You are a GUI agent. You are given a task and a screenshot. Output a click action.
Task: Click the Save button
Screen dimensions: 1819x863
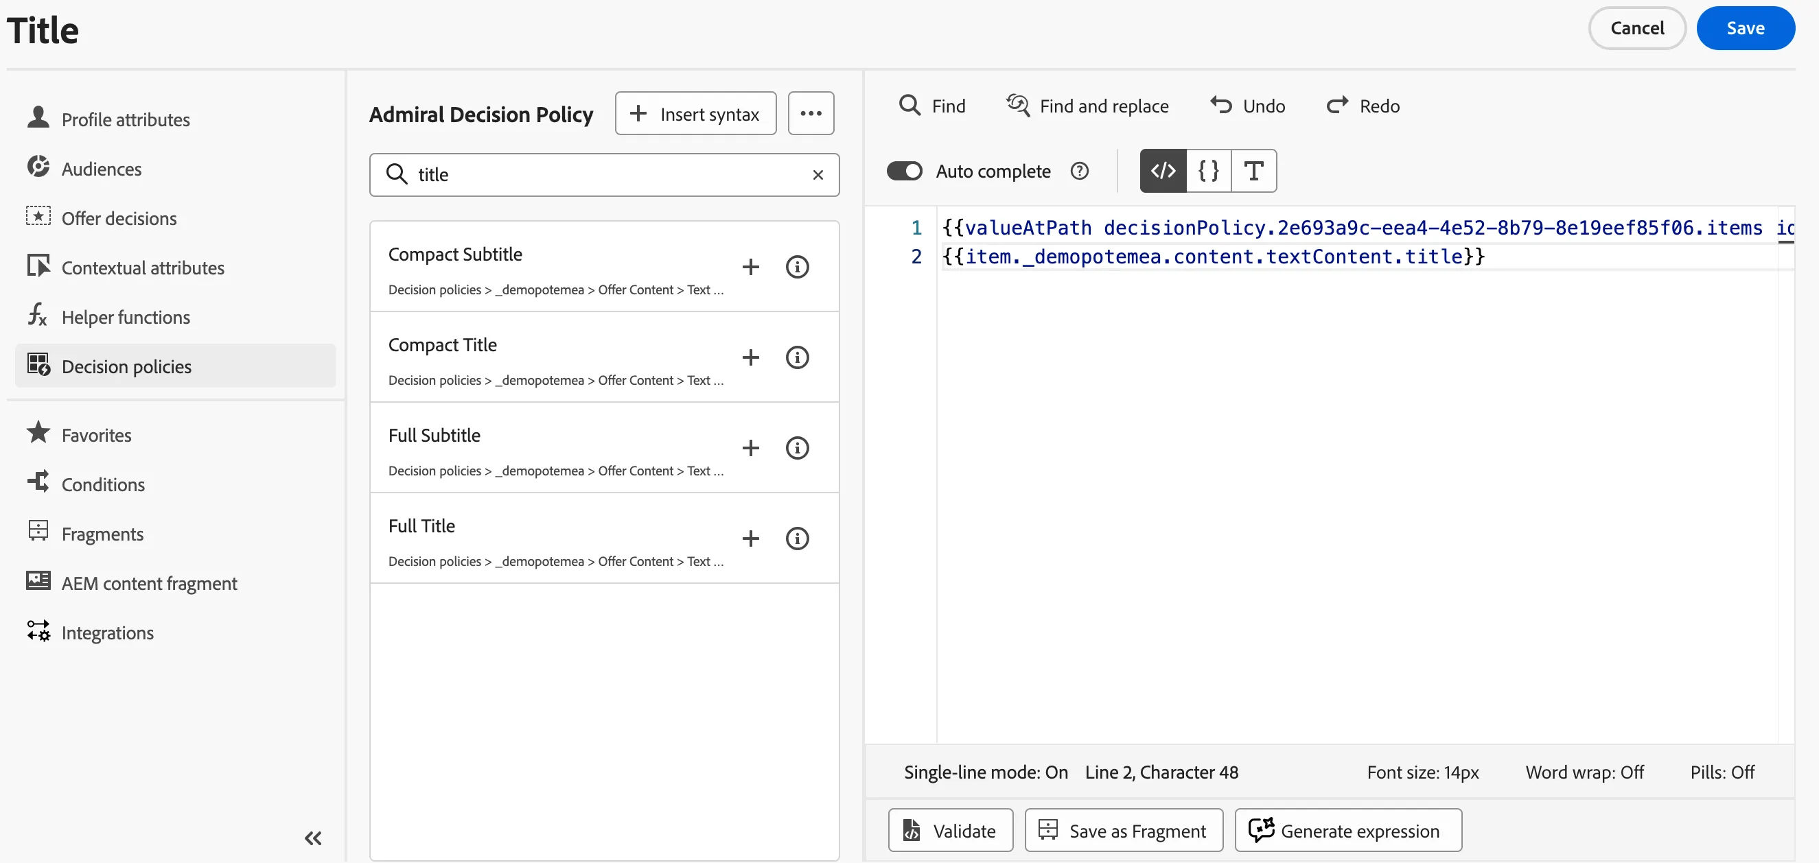1746,28
